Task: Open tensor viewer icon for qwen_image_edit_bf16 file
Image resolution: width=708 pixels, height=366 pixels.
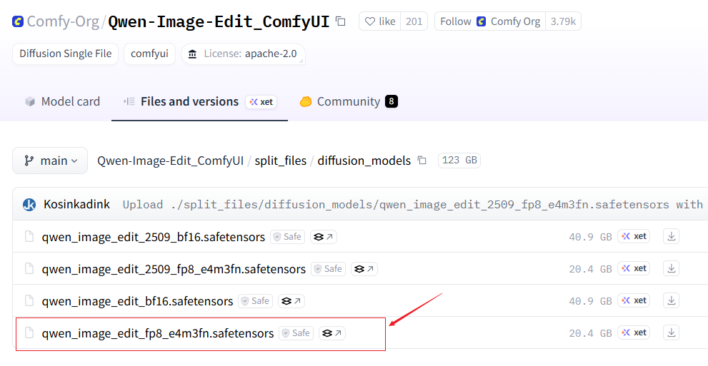Action: 291,301
